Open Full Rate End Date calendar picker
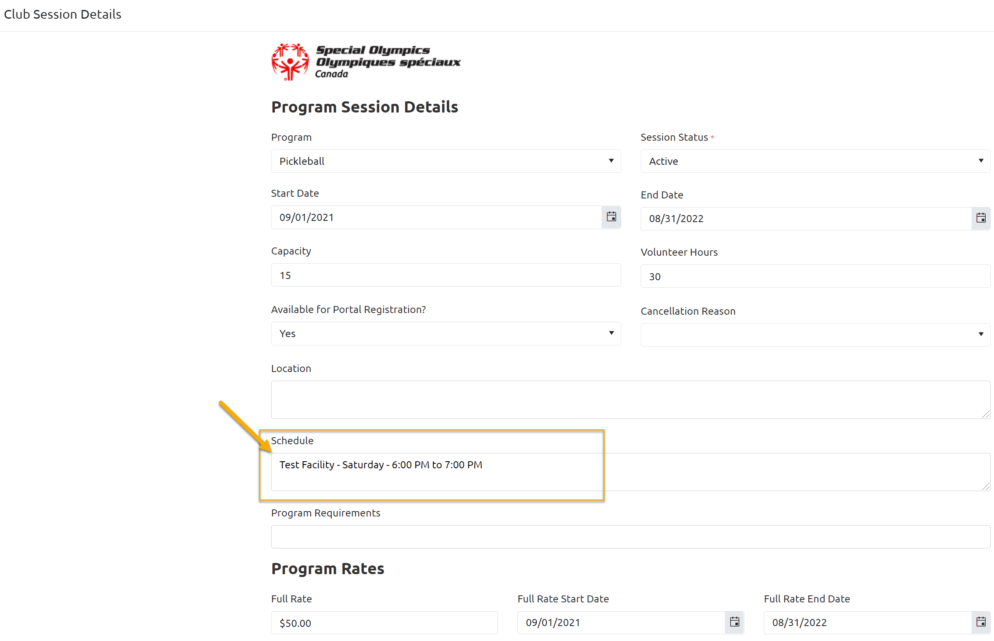Screen dimensions: 994x641 pyautogui.click(x=981, y=622)
